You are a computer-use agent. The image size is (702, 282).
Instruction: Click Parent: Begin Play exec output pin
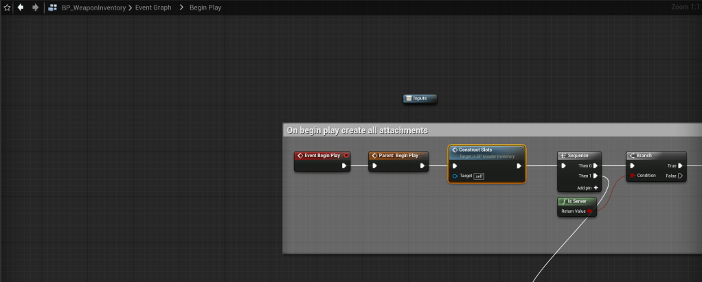pyautogui.click(x=422, y=166)
